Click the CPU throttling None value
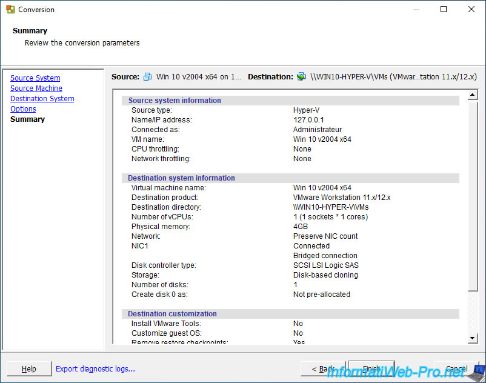This screenshot has height=383, width=486. point(302,149)
